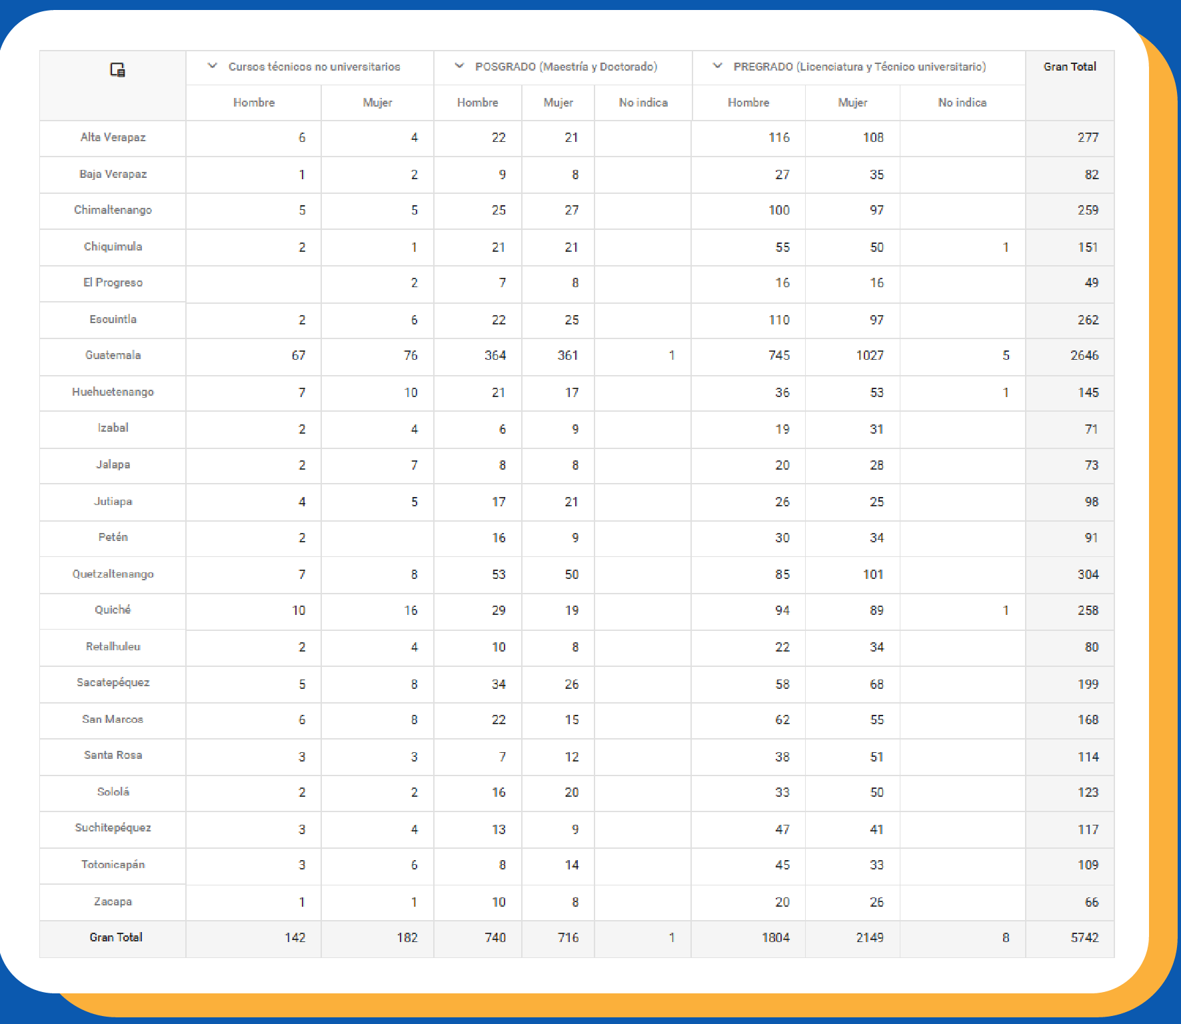Image resolution: width=1181 pixels, height=1024 pixels.
Task: Select the Guatemala row label
Action: coord(113,355)
